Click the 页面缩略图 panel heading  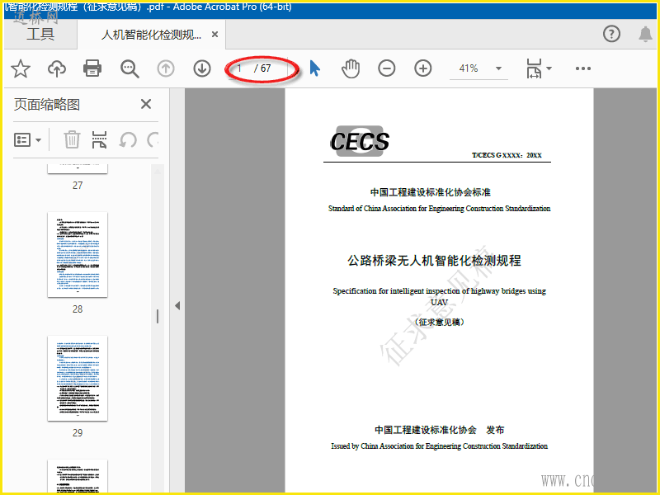point(47,105)
